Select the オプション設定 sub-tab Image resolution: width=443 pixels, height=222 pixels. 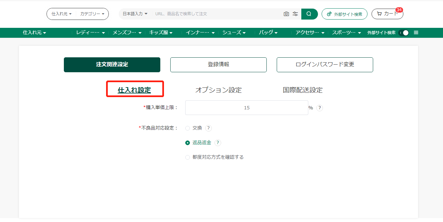pos(219,90)
